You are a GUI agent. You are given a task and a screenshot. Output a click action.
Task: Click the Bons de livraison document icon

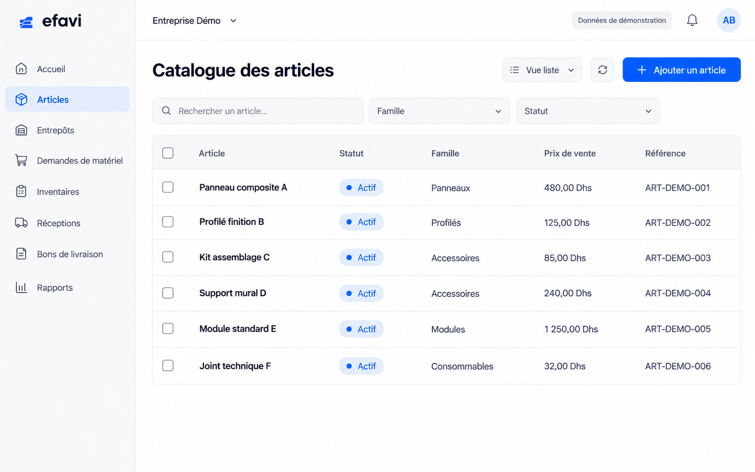click(x=21, y=254)
